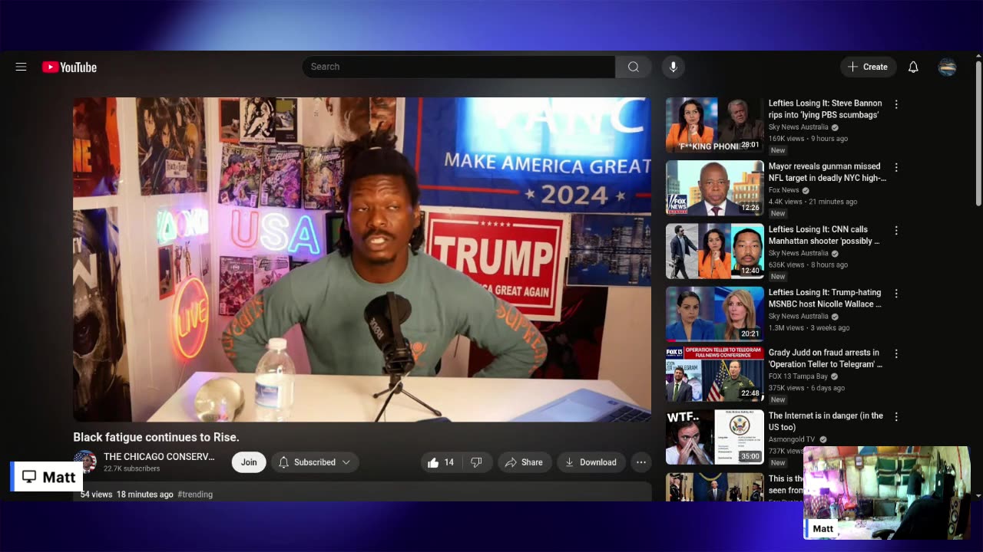
Task: Open the YouTube guide hamburger menu
Action: point(21,67)
